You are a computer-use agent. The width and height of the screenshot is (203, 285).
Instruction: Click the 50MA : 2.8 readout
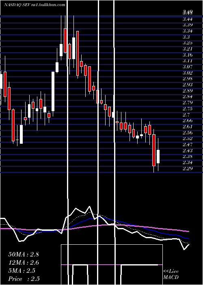point(24,254)
